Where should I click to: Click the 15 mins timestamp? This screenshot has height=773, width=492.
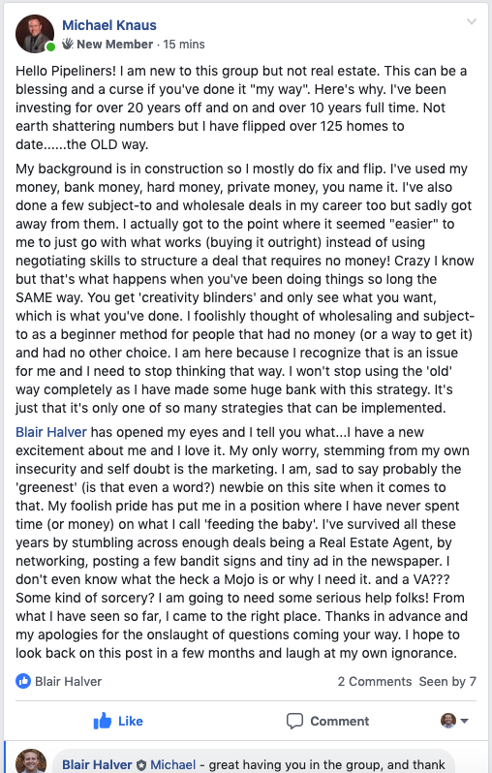click(184, 45)
